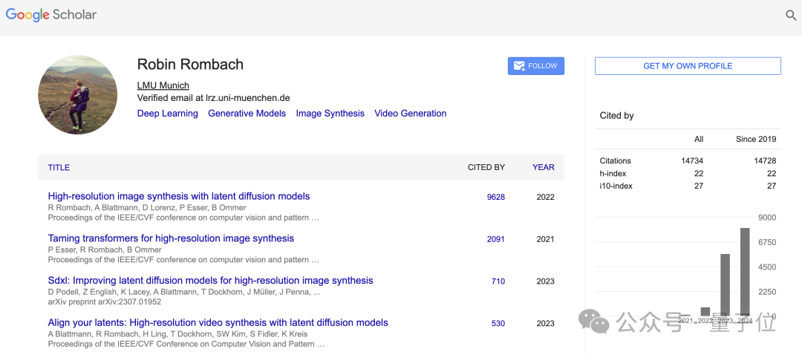The height and width of the screenshot is (355, 802).
Task: Click the Cited By column header
Action: coord(486,167)
